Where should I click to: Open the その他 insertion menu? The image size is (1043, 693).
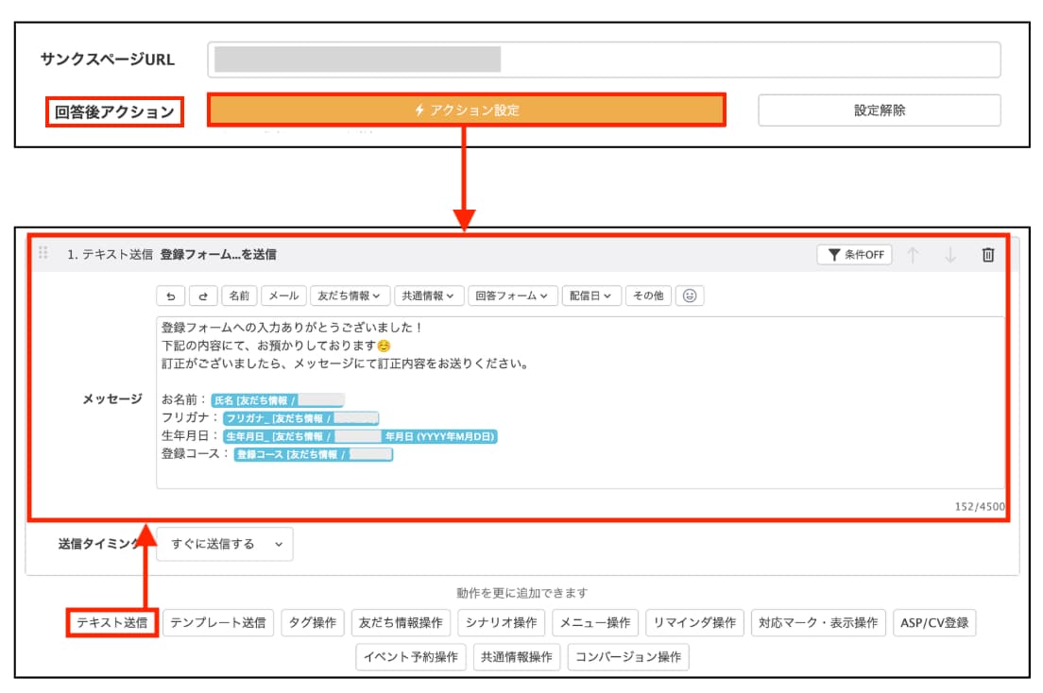647,295
